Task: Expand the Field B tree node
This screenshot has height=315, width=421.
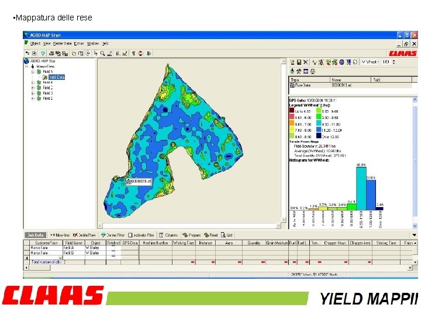Action: [x=33, y=82]
